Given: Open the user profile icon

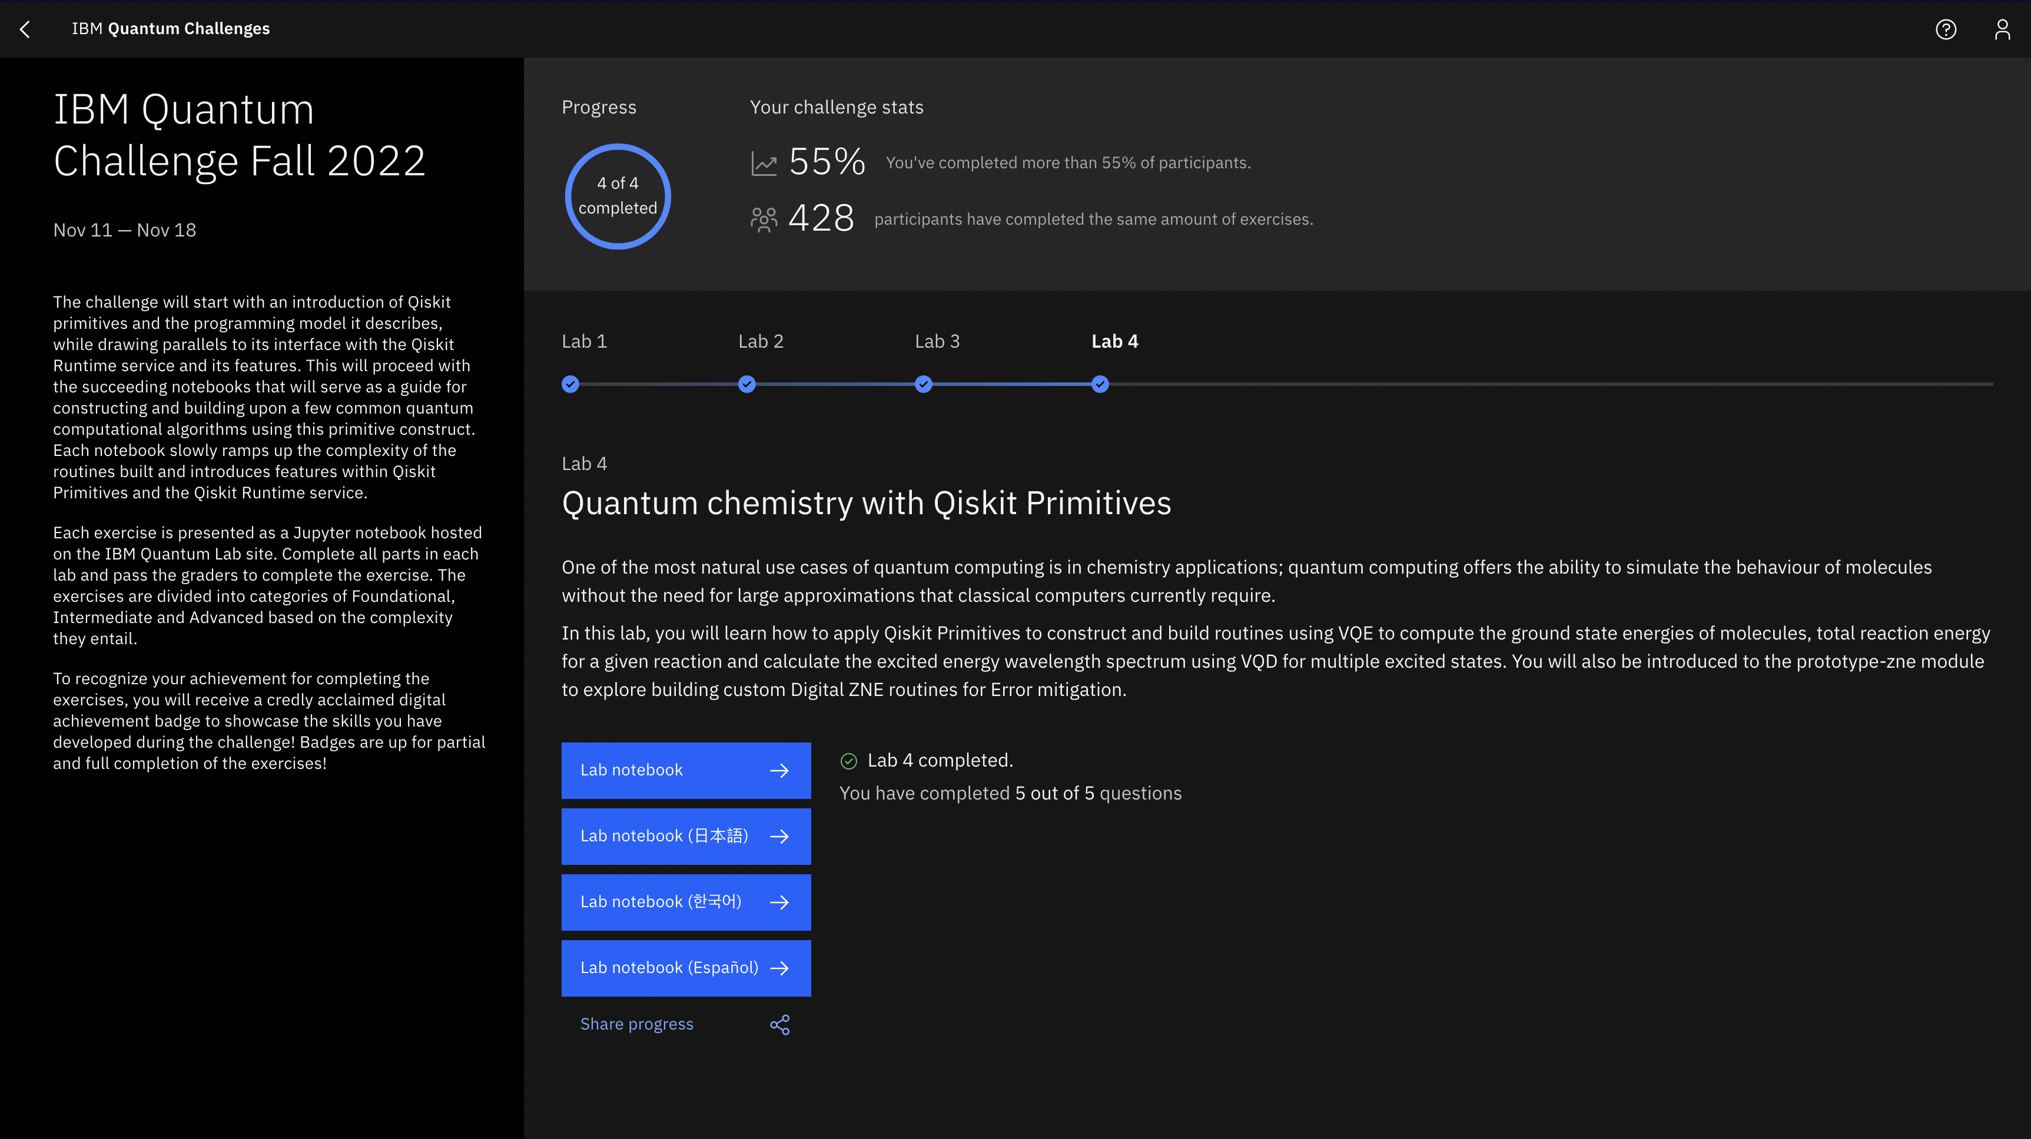Looking at the screenshot, I should click(2003, 29).
